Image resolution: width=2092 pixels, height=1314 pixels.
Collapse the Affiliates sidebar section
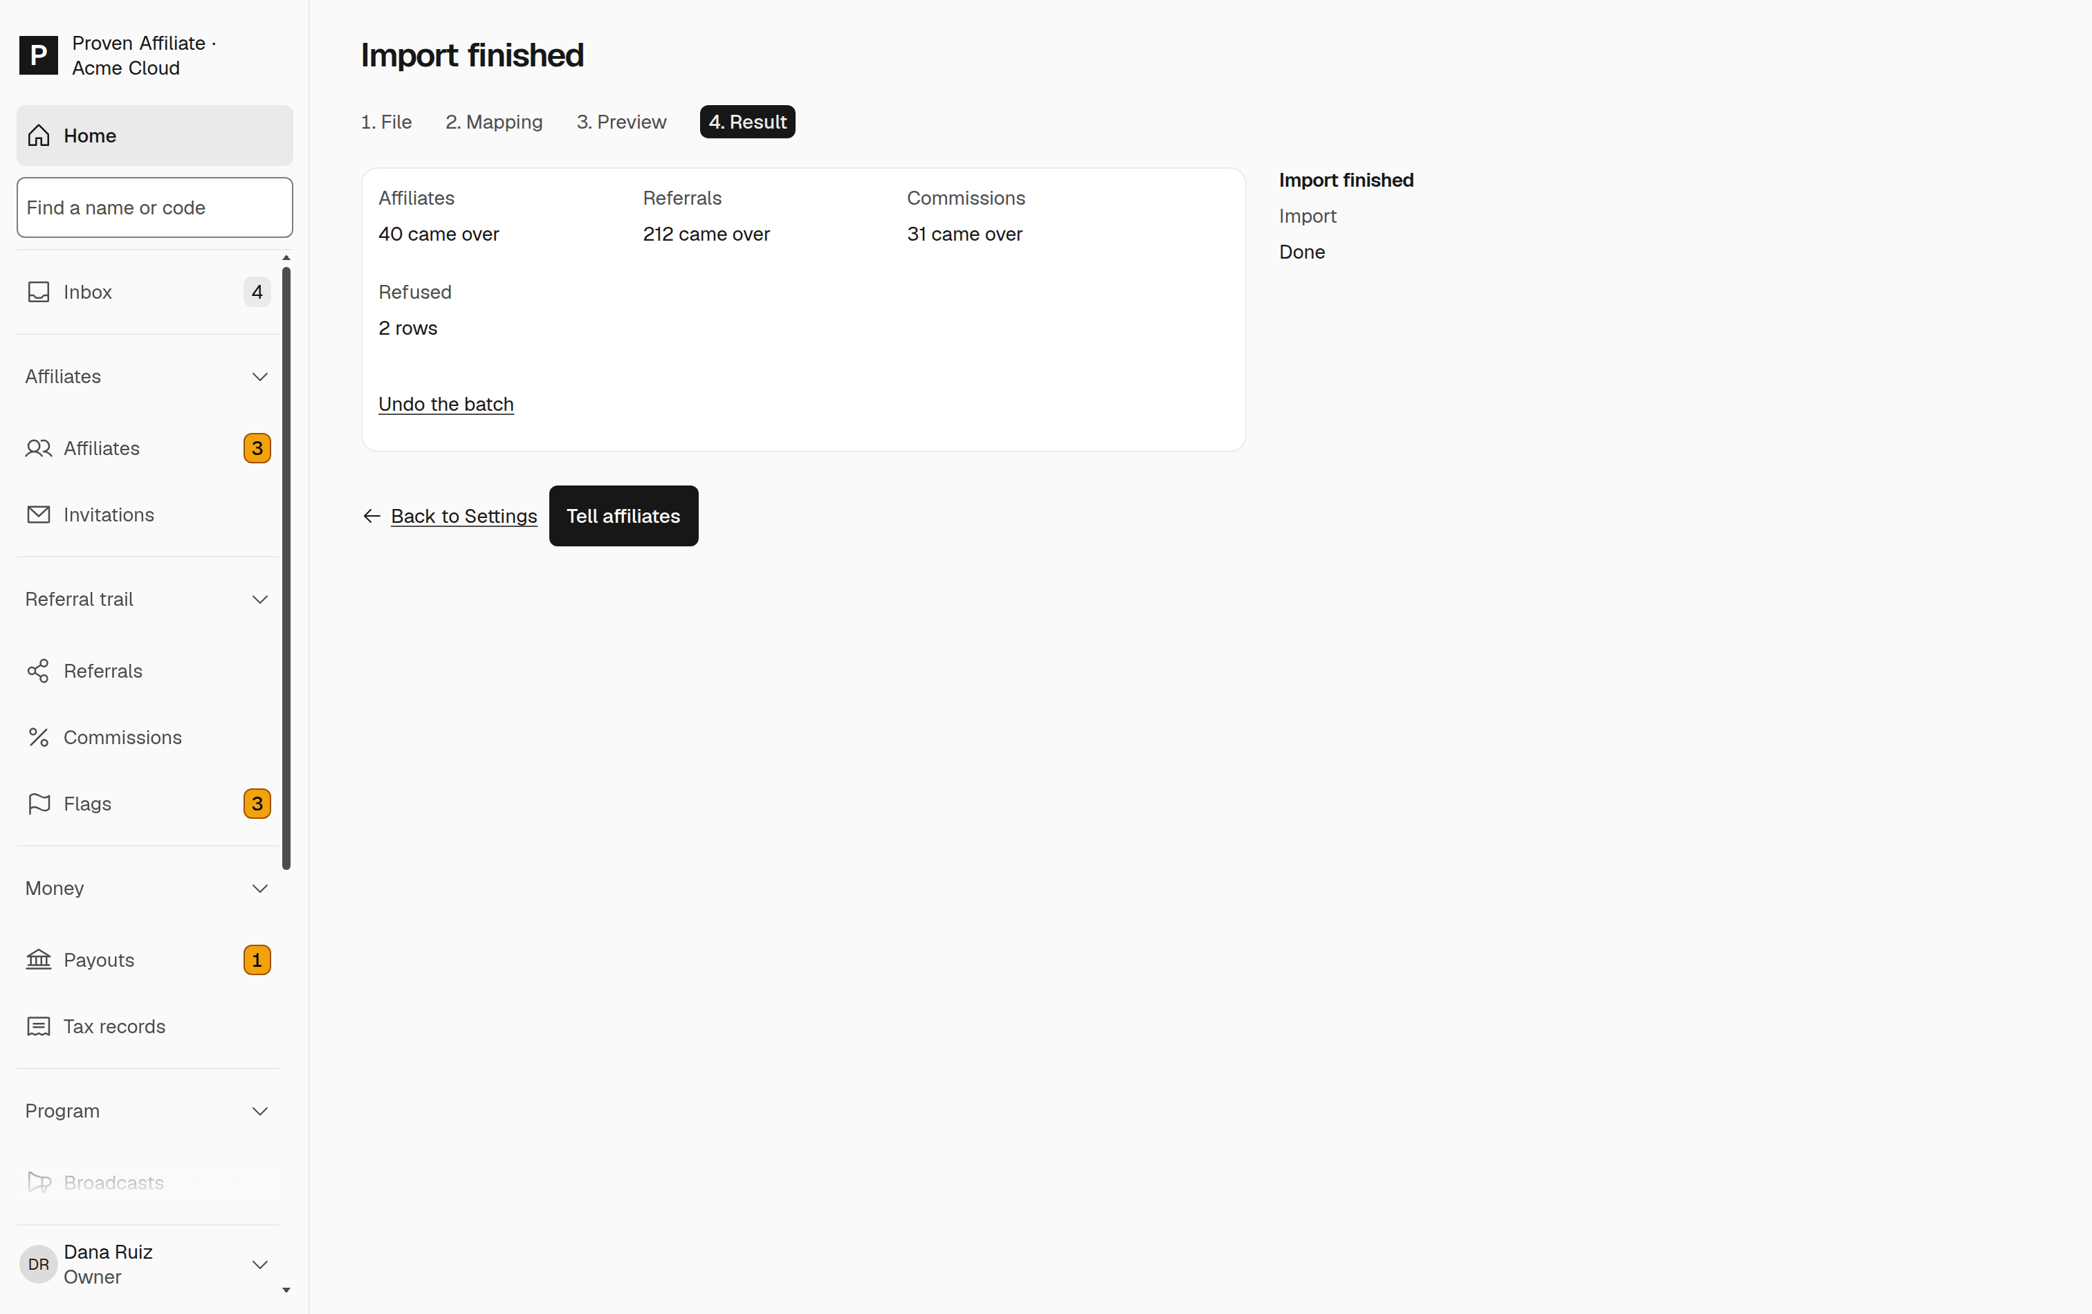pos(259,376)
